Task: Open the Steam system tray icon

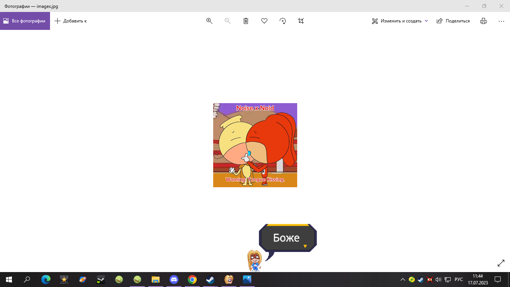Action: (x=420, y=280)
